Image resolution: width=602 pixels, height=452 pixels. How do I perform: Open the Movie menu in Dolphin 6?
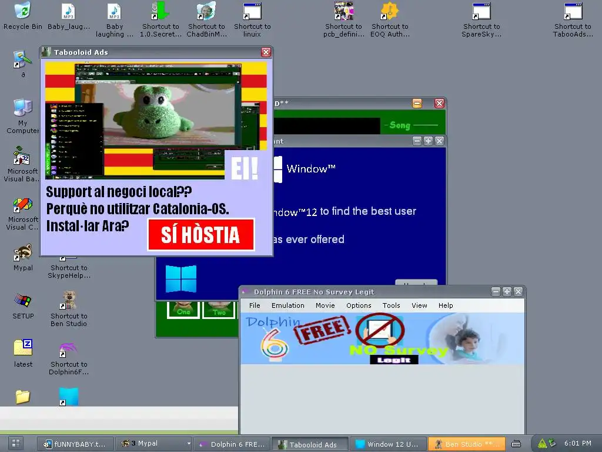click(325, 305)
